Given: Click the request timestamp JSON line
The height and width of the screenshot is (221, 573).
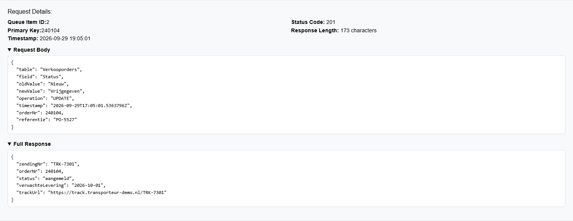Looking at the screenshot, I should (x=74, y=106).
